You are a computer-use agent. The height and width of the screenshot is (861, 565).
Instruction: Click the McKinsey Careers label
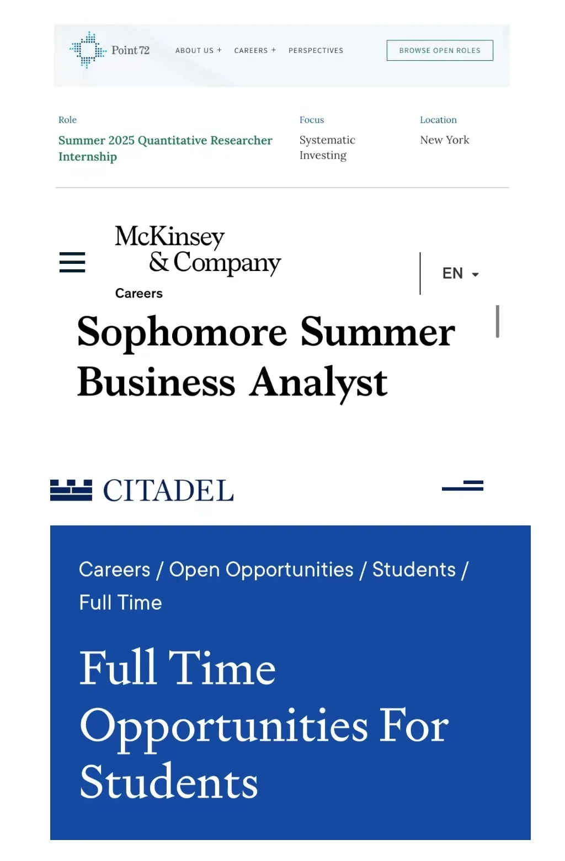click(139, 293)
